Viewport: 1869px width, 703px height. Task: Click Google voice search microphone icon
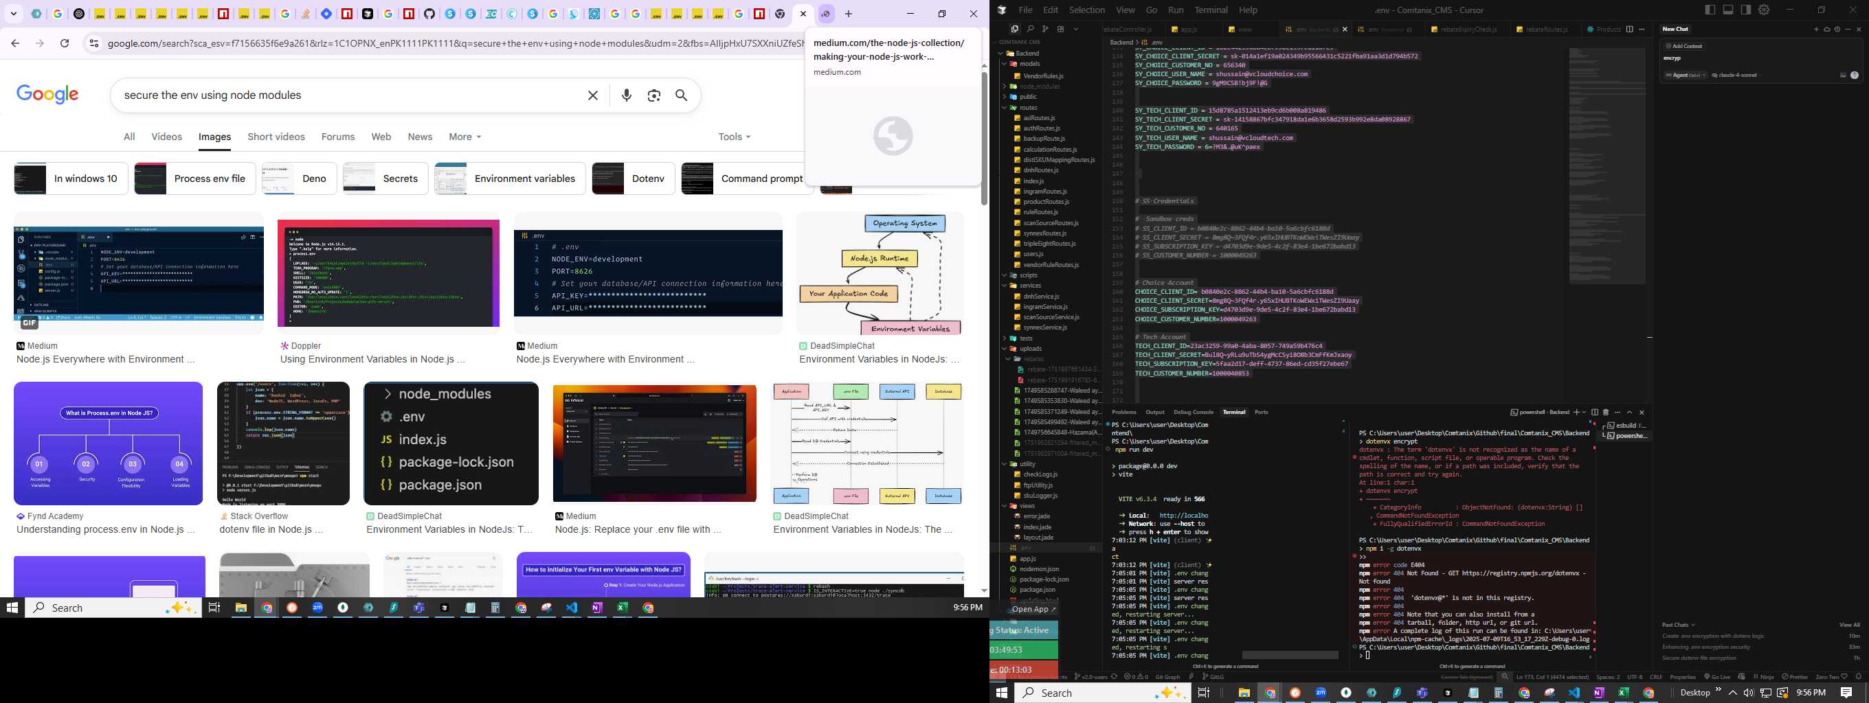point(627,95)
